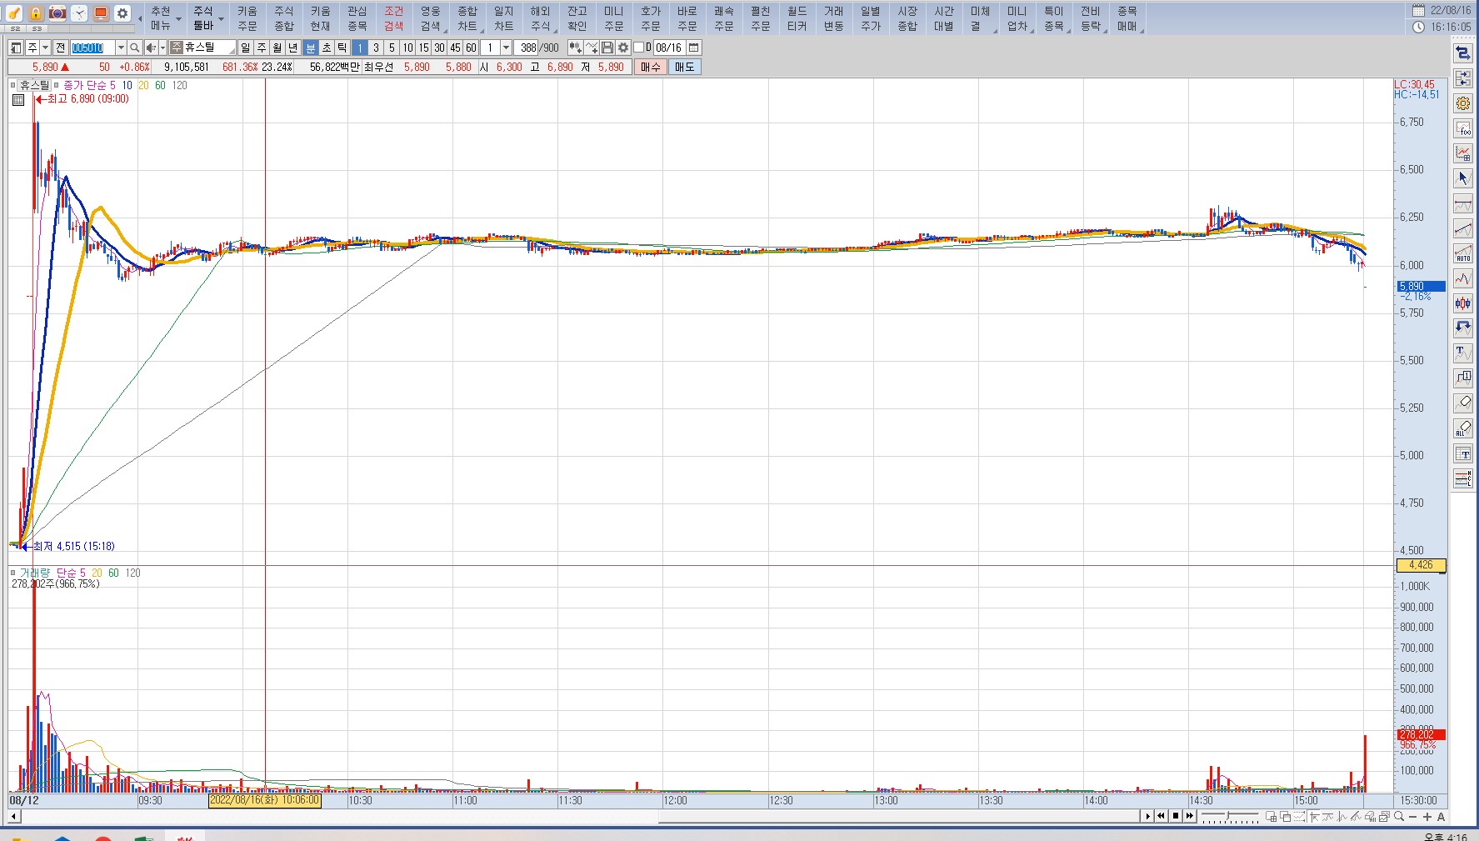Select the 주 (weekly) period toggle
The height and width of the screenshot is (841, 1479).
pyautogui.click(x=262, y=48)
